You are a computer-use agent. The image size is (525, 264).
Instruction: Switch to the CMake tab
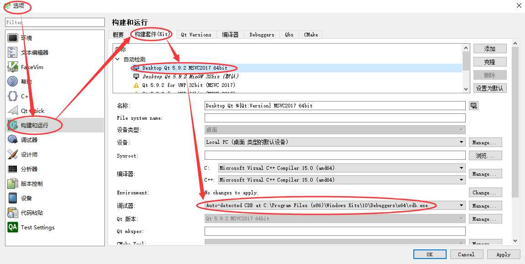click(x=311, y=35)
